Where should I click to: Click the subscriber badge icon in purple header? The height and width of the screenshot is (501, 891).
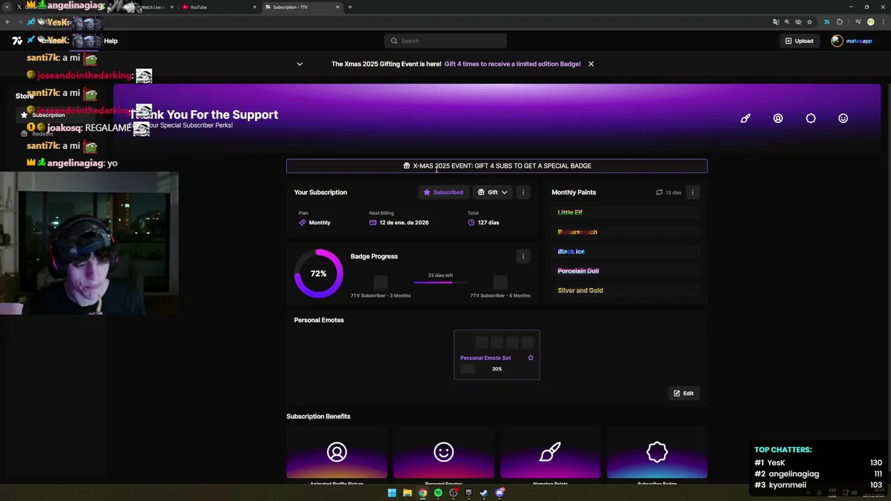811,118
